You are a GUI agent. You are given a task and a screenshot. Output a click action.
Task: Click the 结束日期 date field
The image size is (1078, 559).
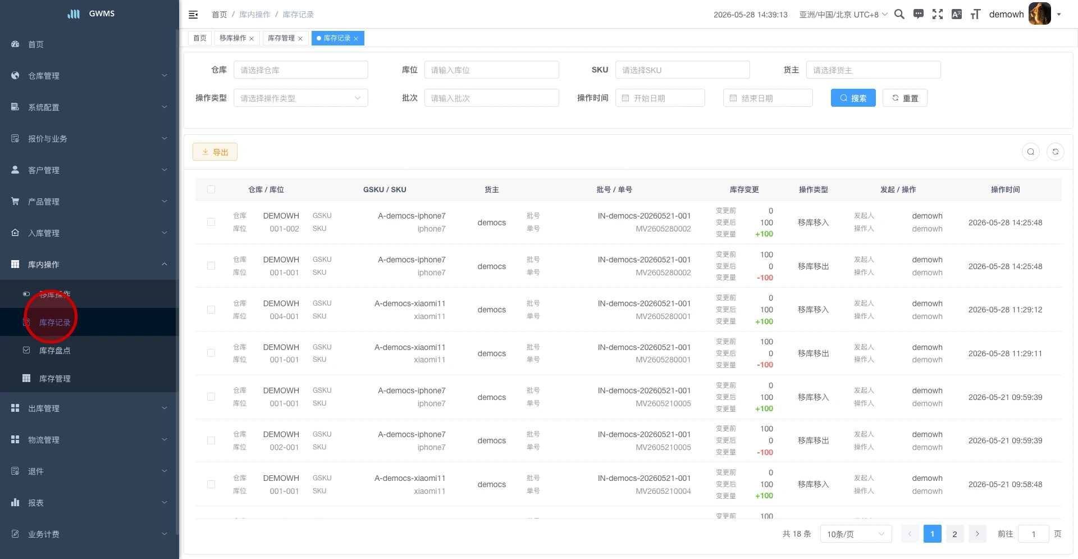pos(768,98)
